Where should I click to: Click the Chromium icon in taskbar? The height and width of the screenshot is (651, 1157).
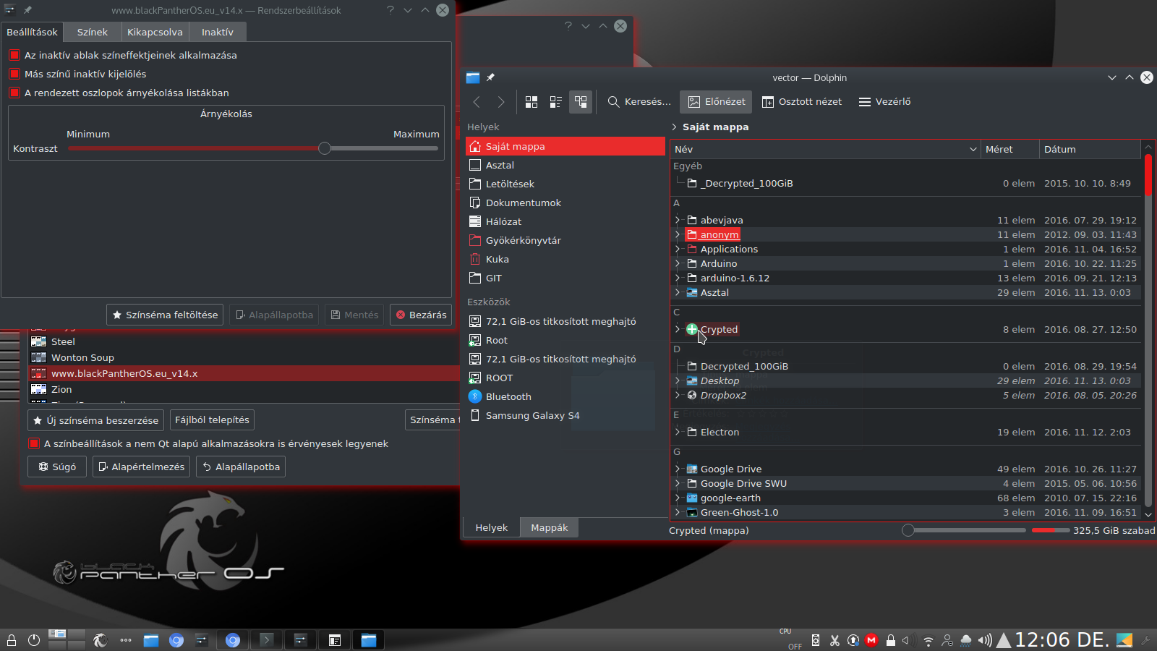coord(176,640)
